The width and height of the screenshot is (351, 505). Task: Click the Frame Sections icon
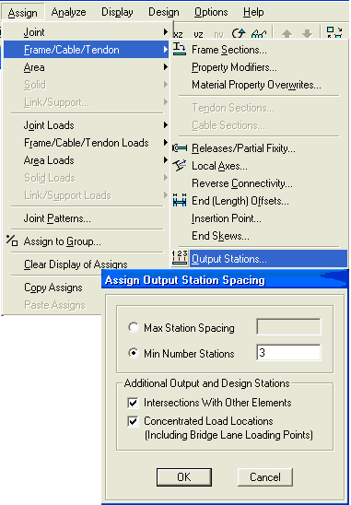tap(180, 49)
